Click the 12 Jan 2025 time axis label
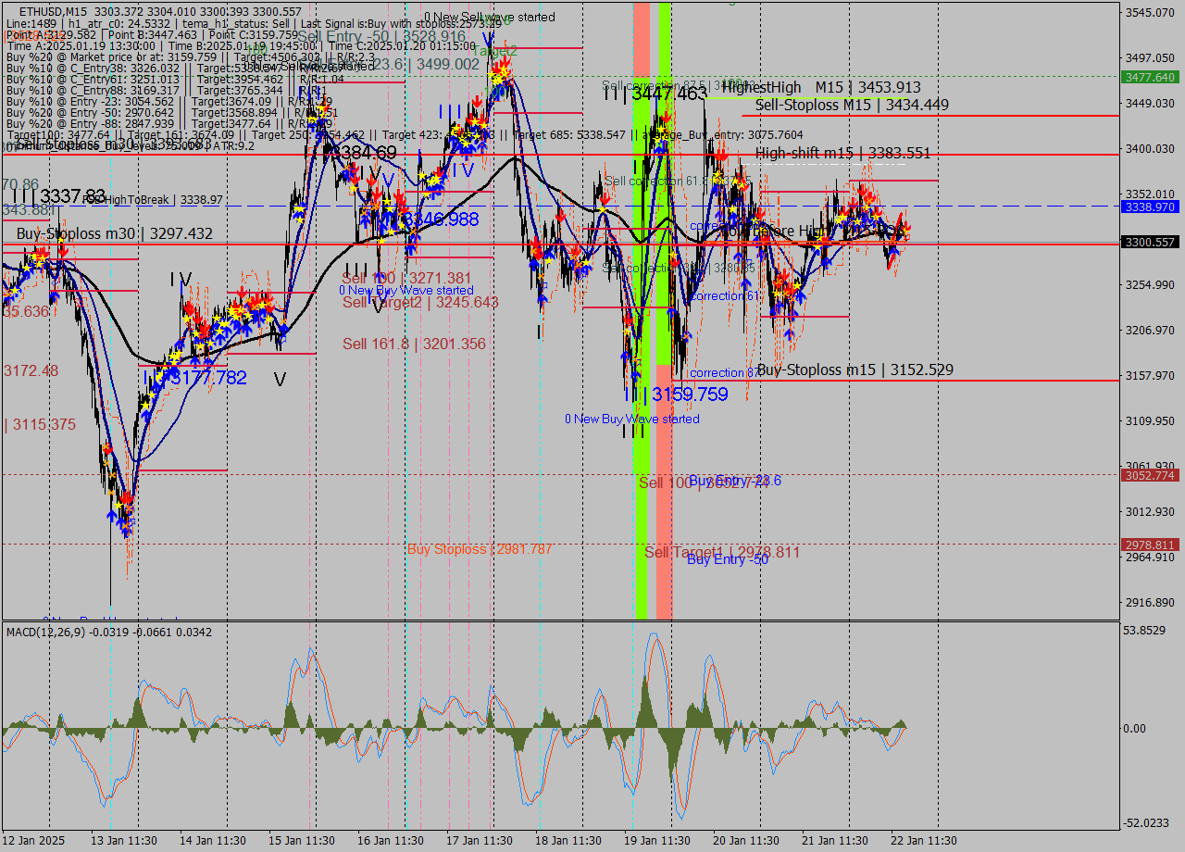1185x852 pixels. click(x=34, y=841)
